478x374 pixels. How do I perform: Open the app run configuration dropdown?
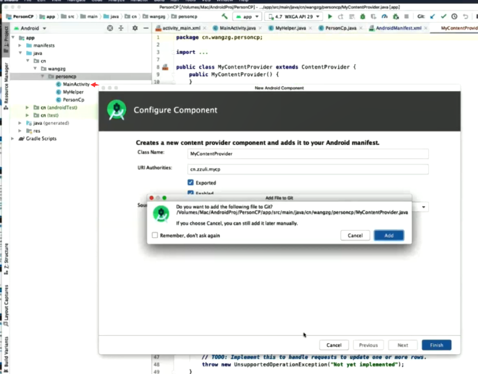coord(247,17)
